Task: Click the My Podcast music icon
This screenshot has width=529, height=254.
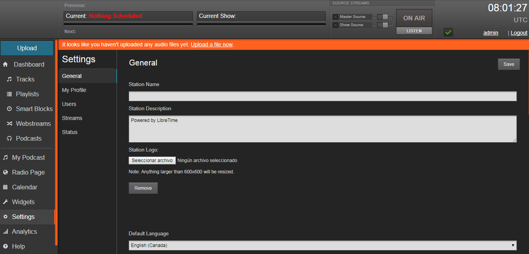Action: coord(5,157)
